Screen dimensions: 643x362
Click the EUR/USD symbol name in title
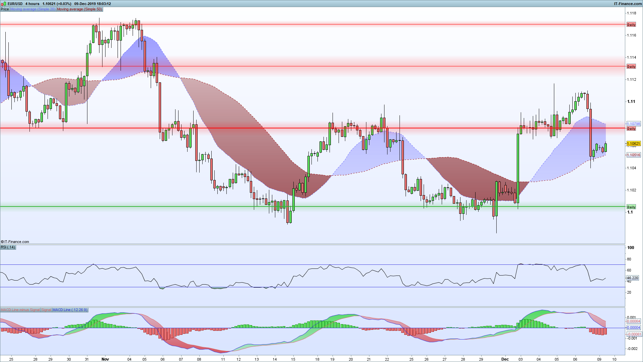(x=15, y=4)
